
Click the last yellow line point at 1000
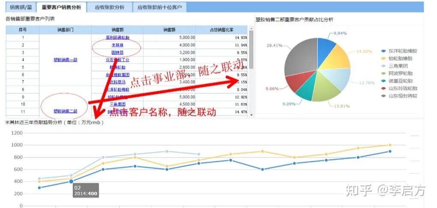click(x=390, y=145)
